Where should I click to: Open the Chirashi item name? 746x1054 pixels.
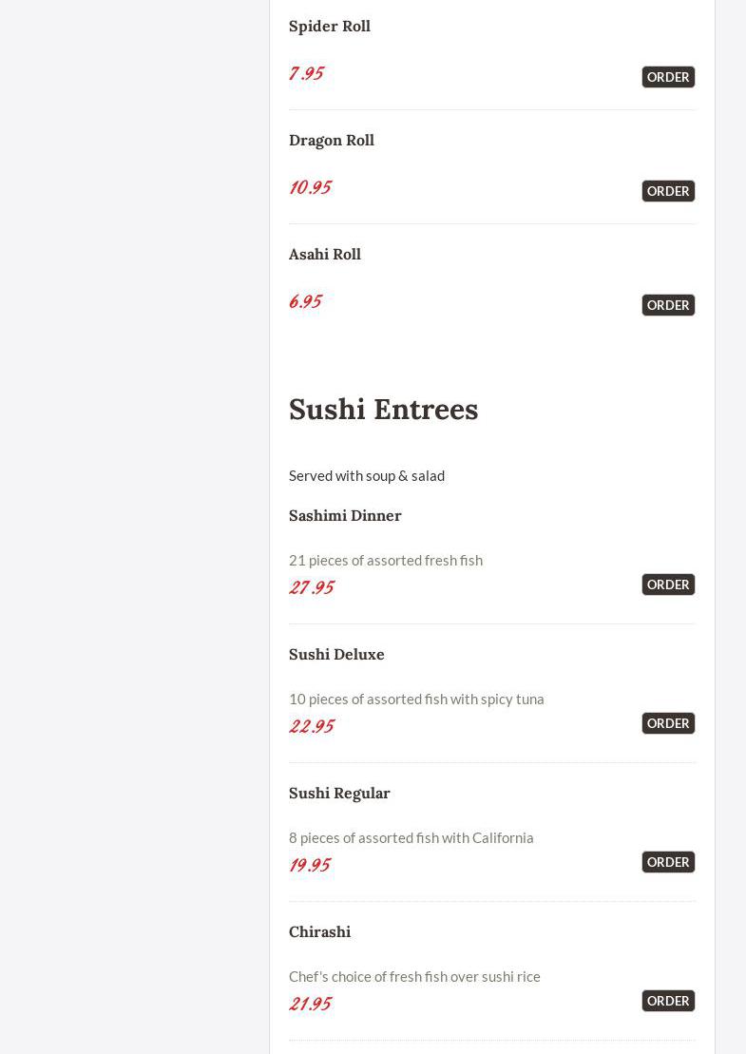click(319, 931)
